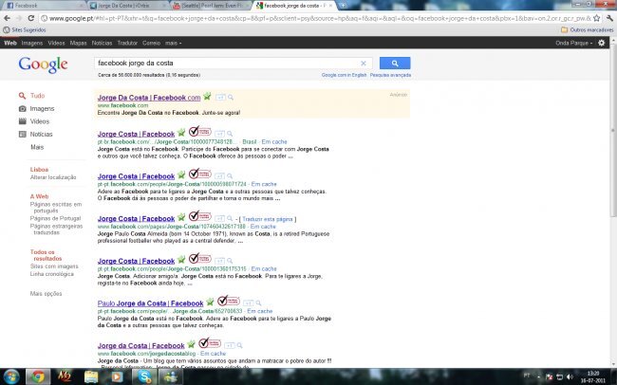Expand 'Mais opções' in the sidebar
Screen dimensions: 617x385
[47, 294]
